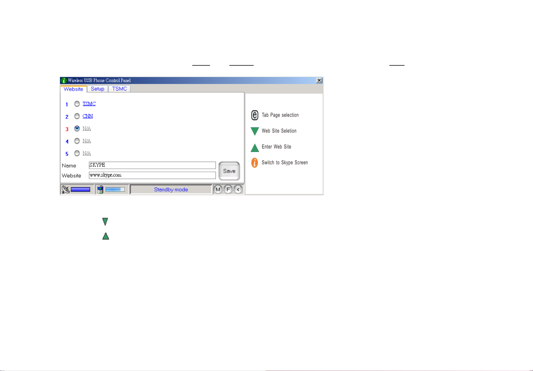533x371 pixels.
Task: Click the N/A link in row 5
Action: (86, 153)
